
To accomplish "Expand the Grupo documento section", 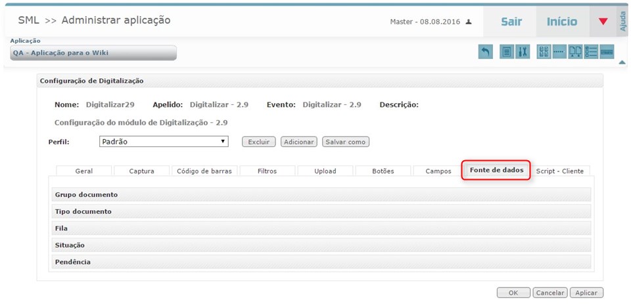I will (x=321, y=195).
